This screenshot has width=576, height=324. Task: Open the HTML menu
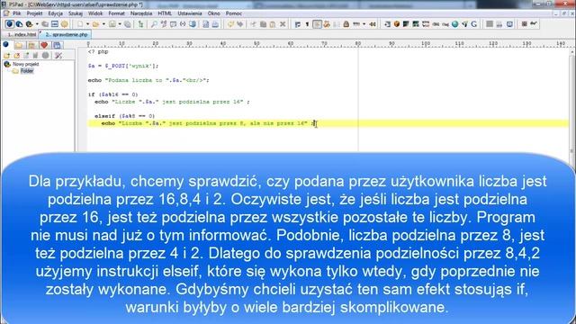[x=165, y=13]
